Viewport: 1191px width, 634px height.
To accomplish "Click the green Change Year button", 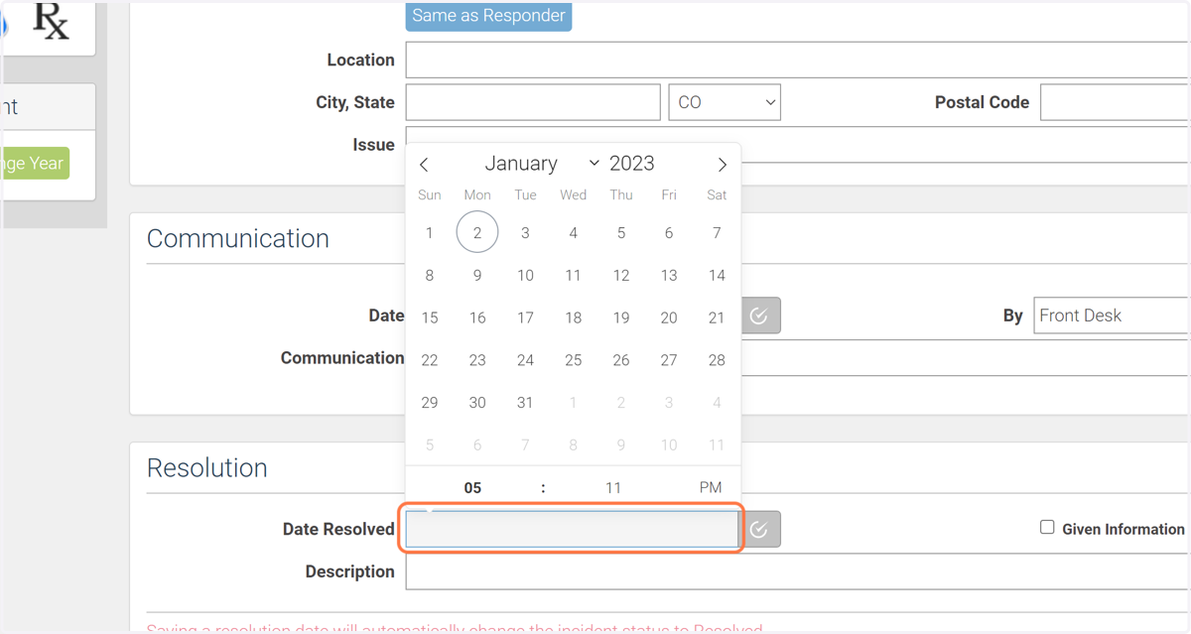I will point(36,164).
